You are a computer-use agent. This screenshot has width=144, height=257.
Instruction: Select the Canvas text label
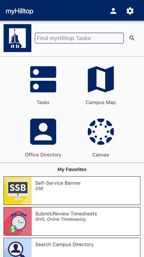(x=101, y=155)
